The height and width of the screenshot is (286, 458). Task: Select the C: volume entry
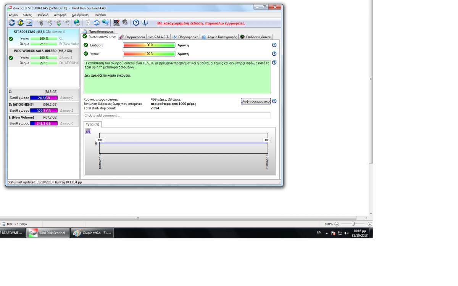point(43,95)
